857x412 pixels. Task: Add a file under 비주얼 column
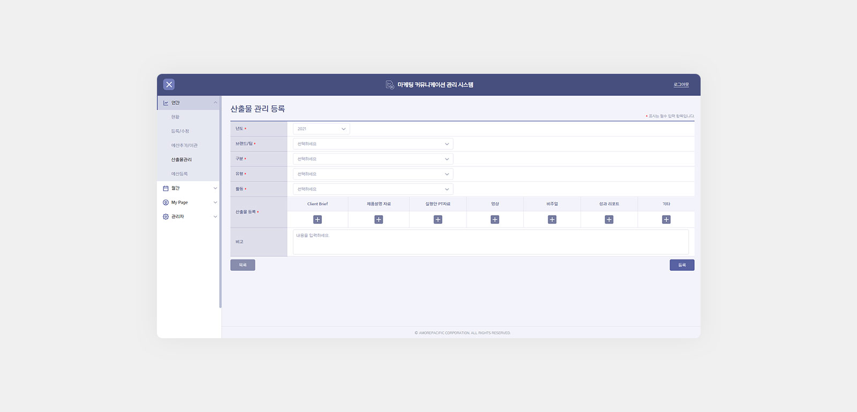552,219
